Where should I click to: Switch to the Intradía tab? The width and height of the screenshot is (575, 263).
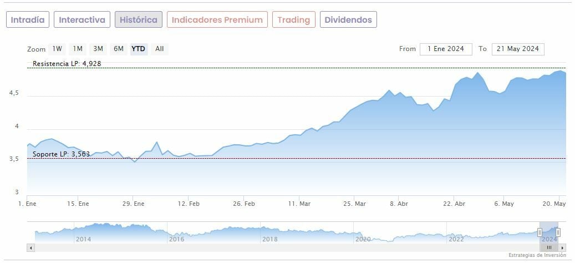pyautogui.click(x=28, y=20)
